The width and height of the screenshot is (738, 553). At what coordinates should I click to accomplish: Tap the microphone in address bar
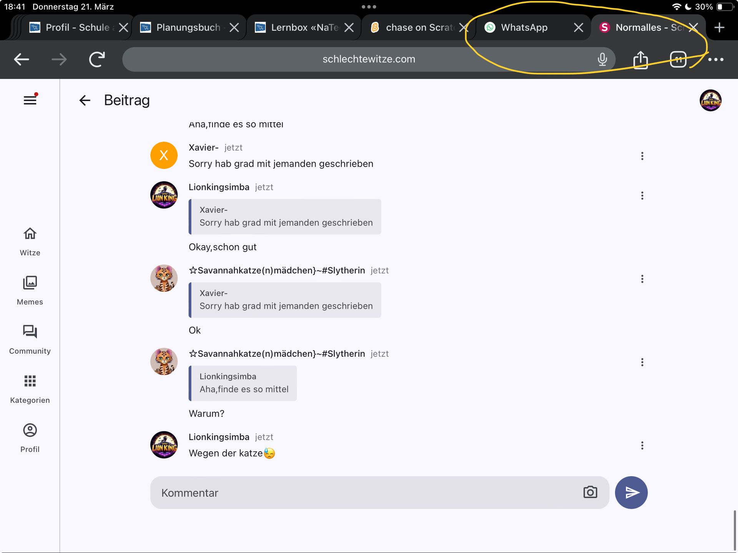[x=602, y=60]
